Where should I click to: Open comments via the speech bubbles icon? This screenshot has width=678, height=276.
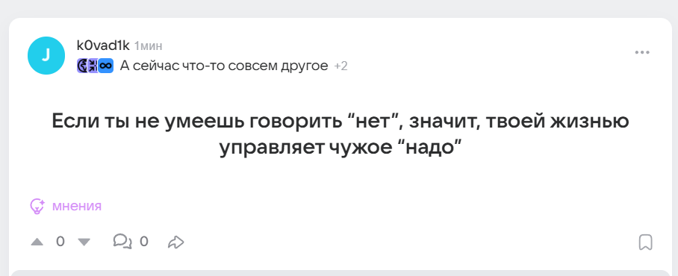click(122, 242)
